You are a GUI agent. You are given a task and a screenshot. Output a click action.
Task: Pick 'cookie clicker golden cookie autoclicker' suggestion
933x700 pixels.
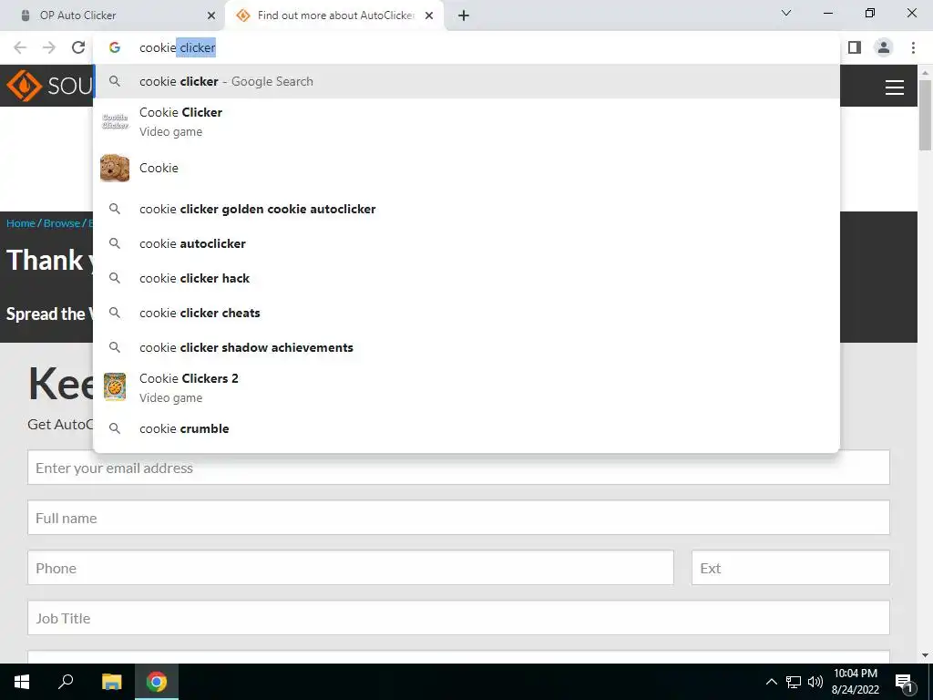click(x=466, y=209)
